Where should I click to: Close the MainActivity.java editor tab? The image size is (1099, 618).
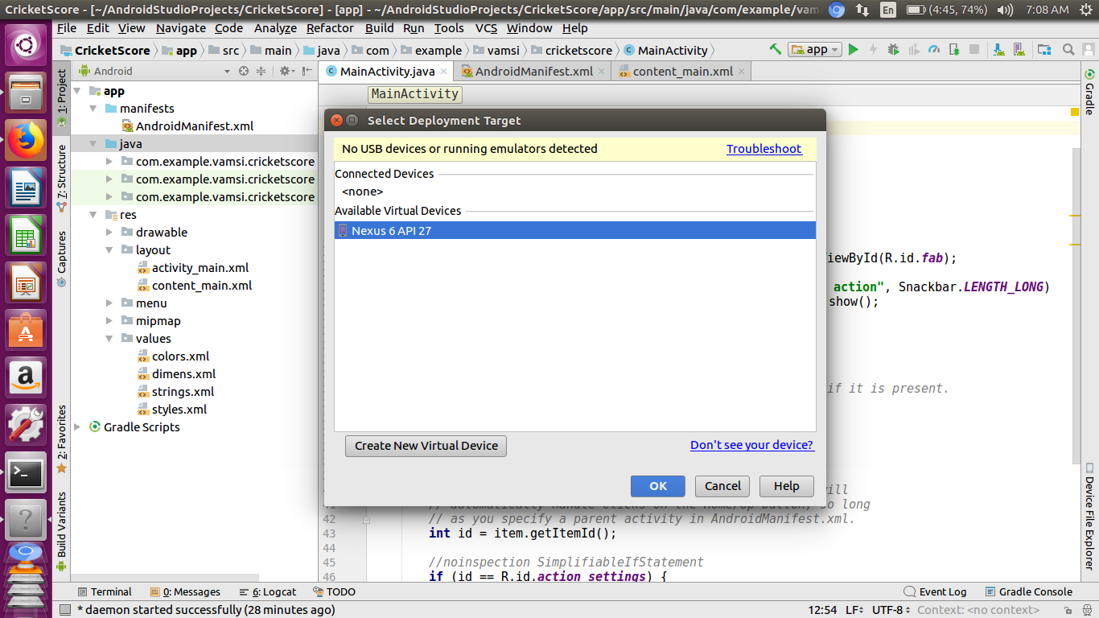coord(443,71)
